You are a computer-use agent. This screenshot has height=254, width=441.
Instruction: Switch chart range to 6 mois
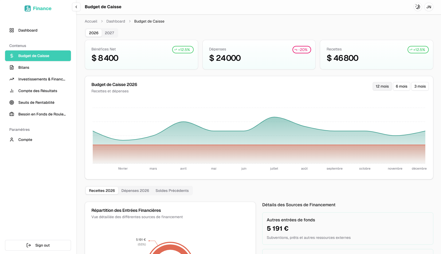coord(401,86)
